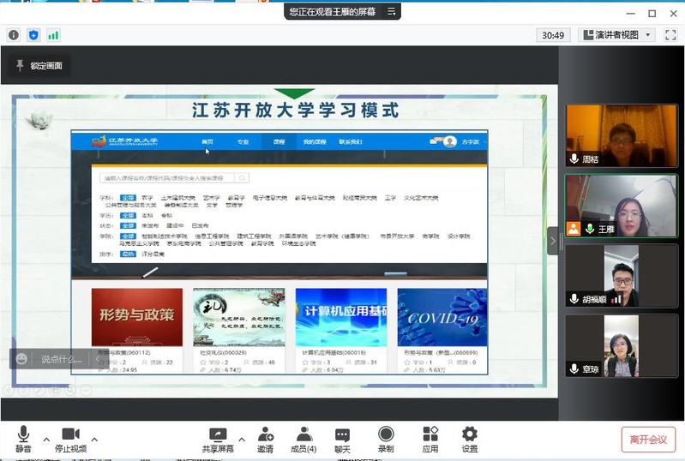Click 周桔 microphone status icon
The width and height of the screenshot is (685, 461).
[x=574, y=159]
